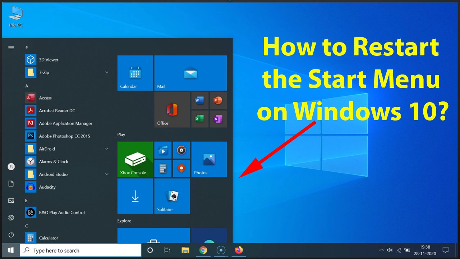460x259 pixels.
Task: Open the small OneNote tile
Action: [x=218, y=119]
